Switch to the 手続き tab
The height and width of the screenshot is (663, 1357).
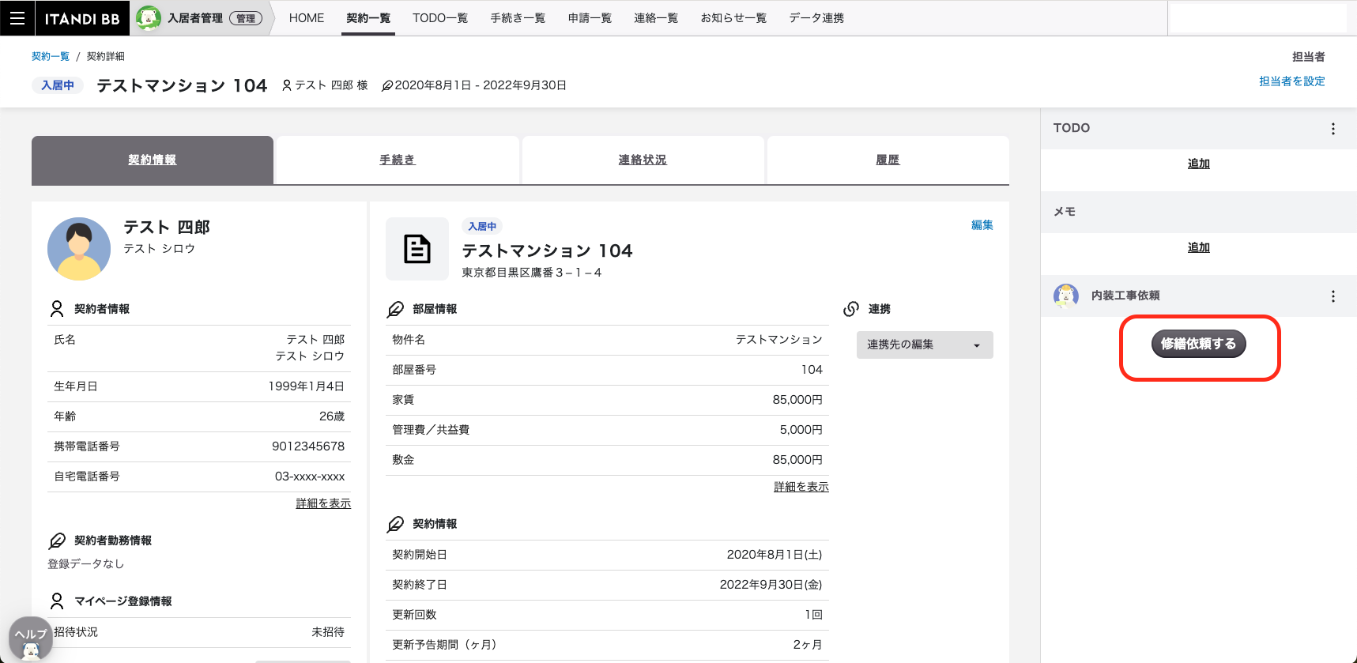click(x=398, y=160)
